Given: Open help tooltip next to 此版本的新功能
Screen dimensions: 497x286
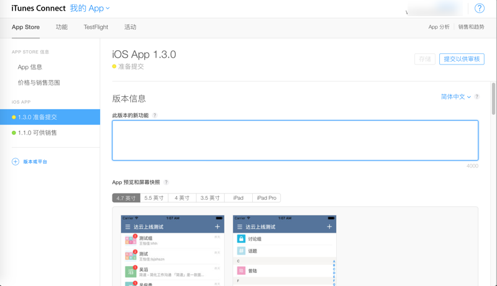Looking at the screenshot, I should coord(155,115).
